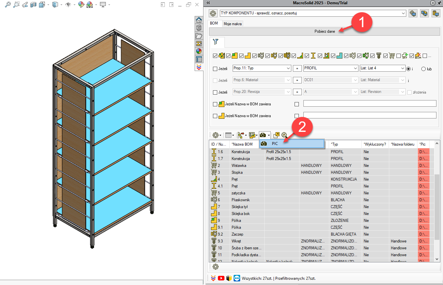The width and height of the screenshot is (443, 285).
Task: Click the overlapping yellow windows icon top right
Action: click(424, 13)
